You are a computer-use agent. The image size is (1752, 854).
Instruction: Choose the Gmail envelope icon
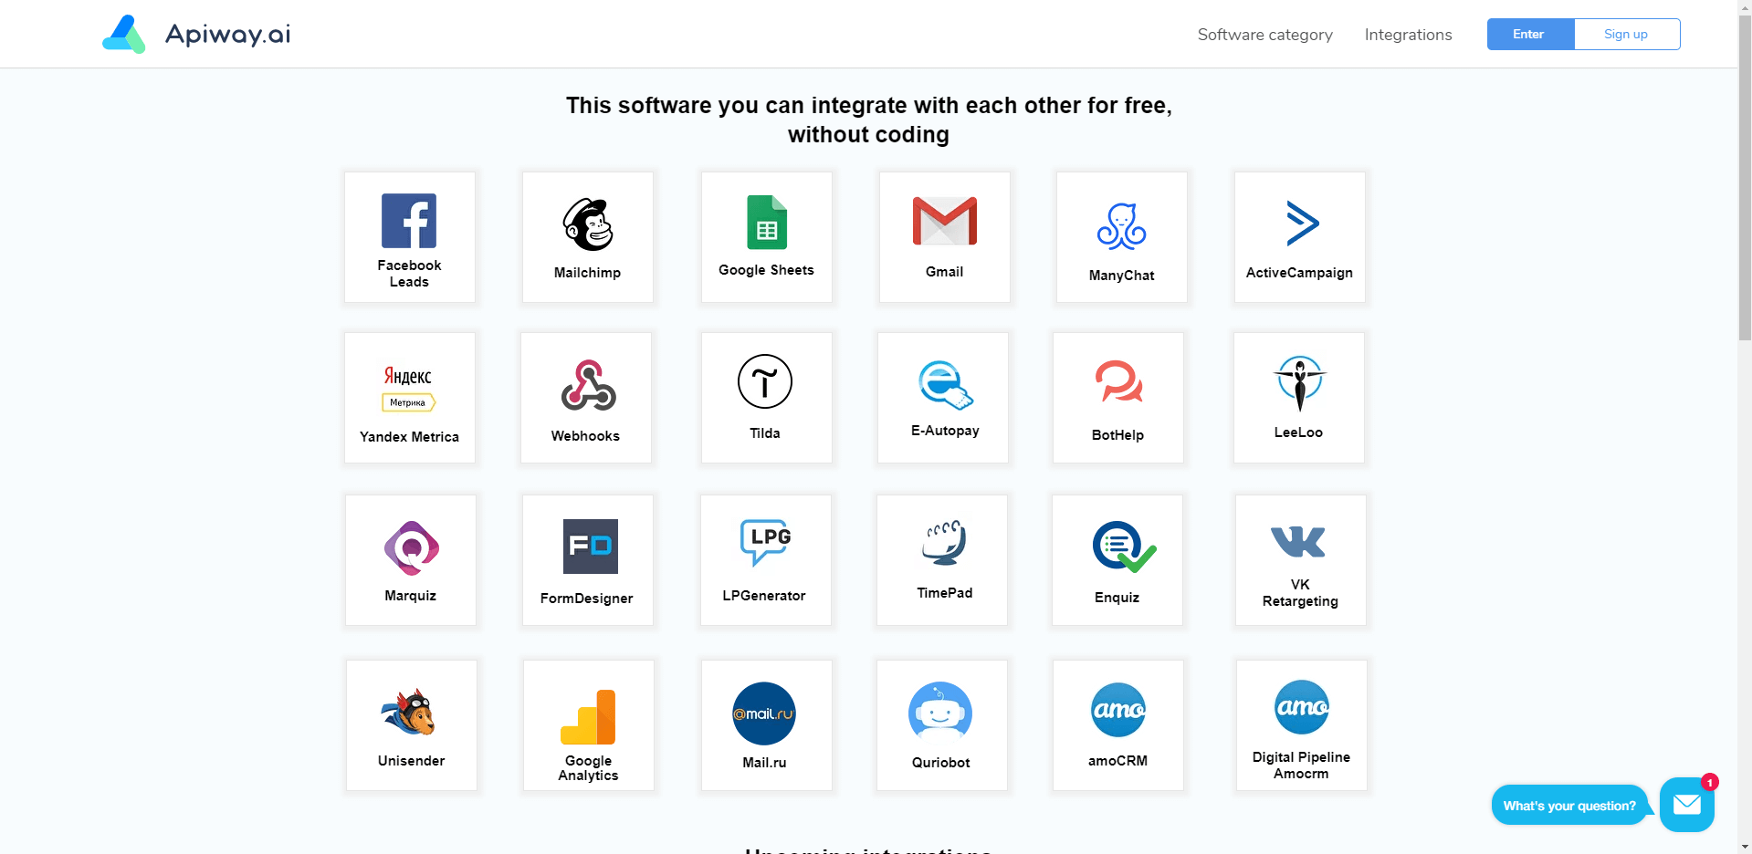pos(945,221)
